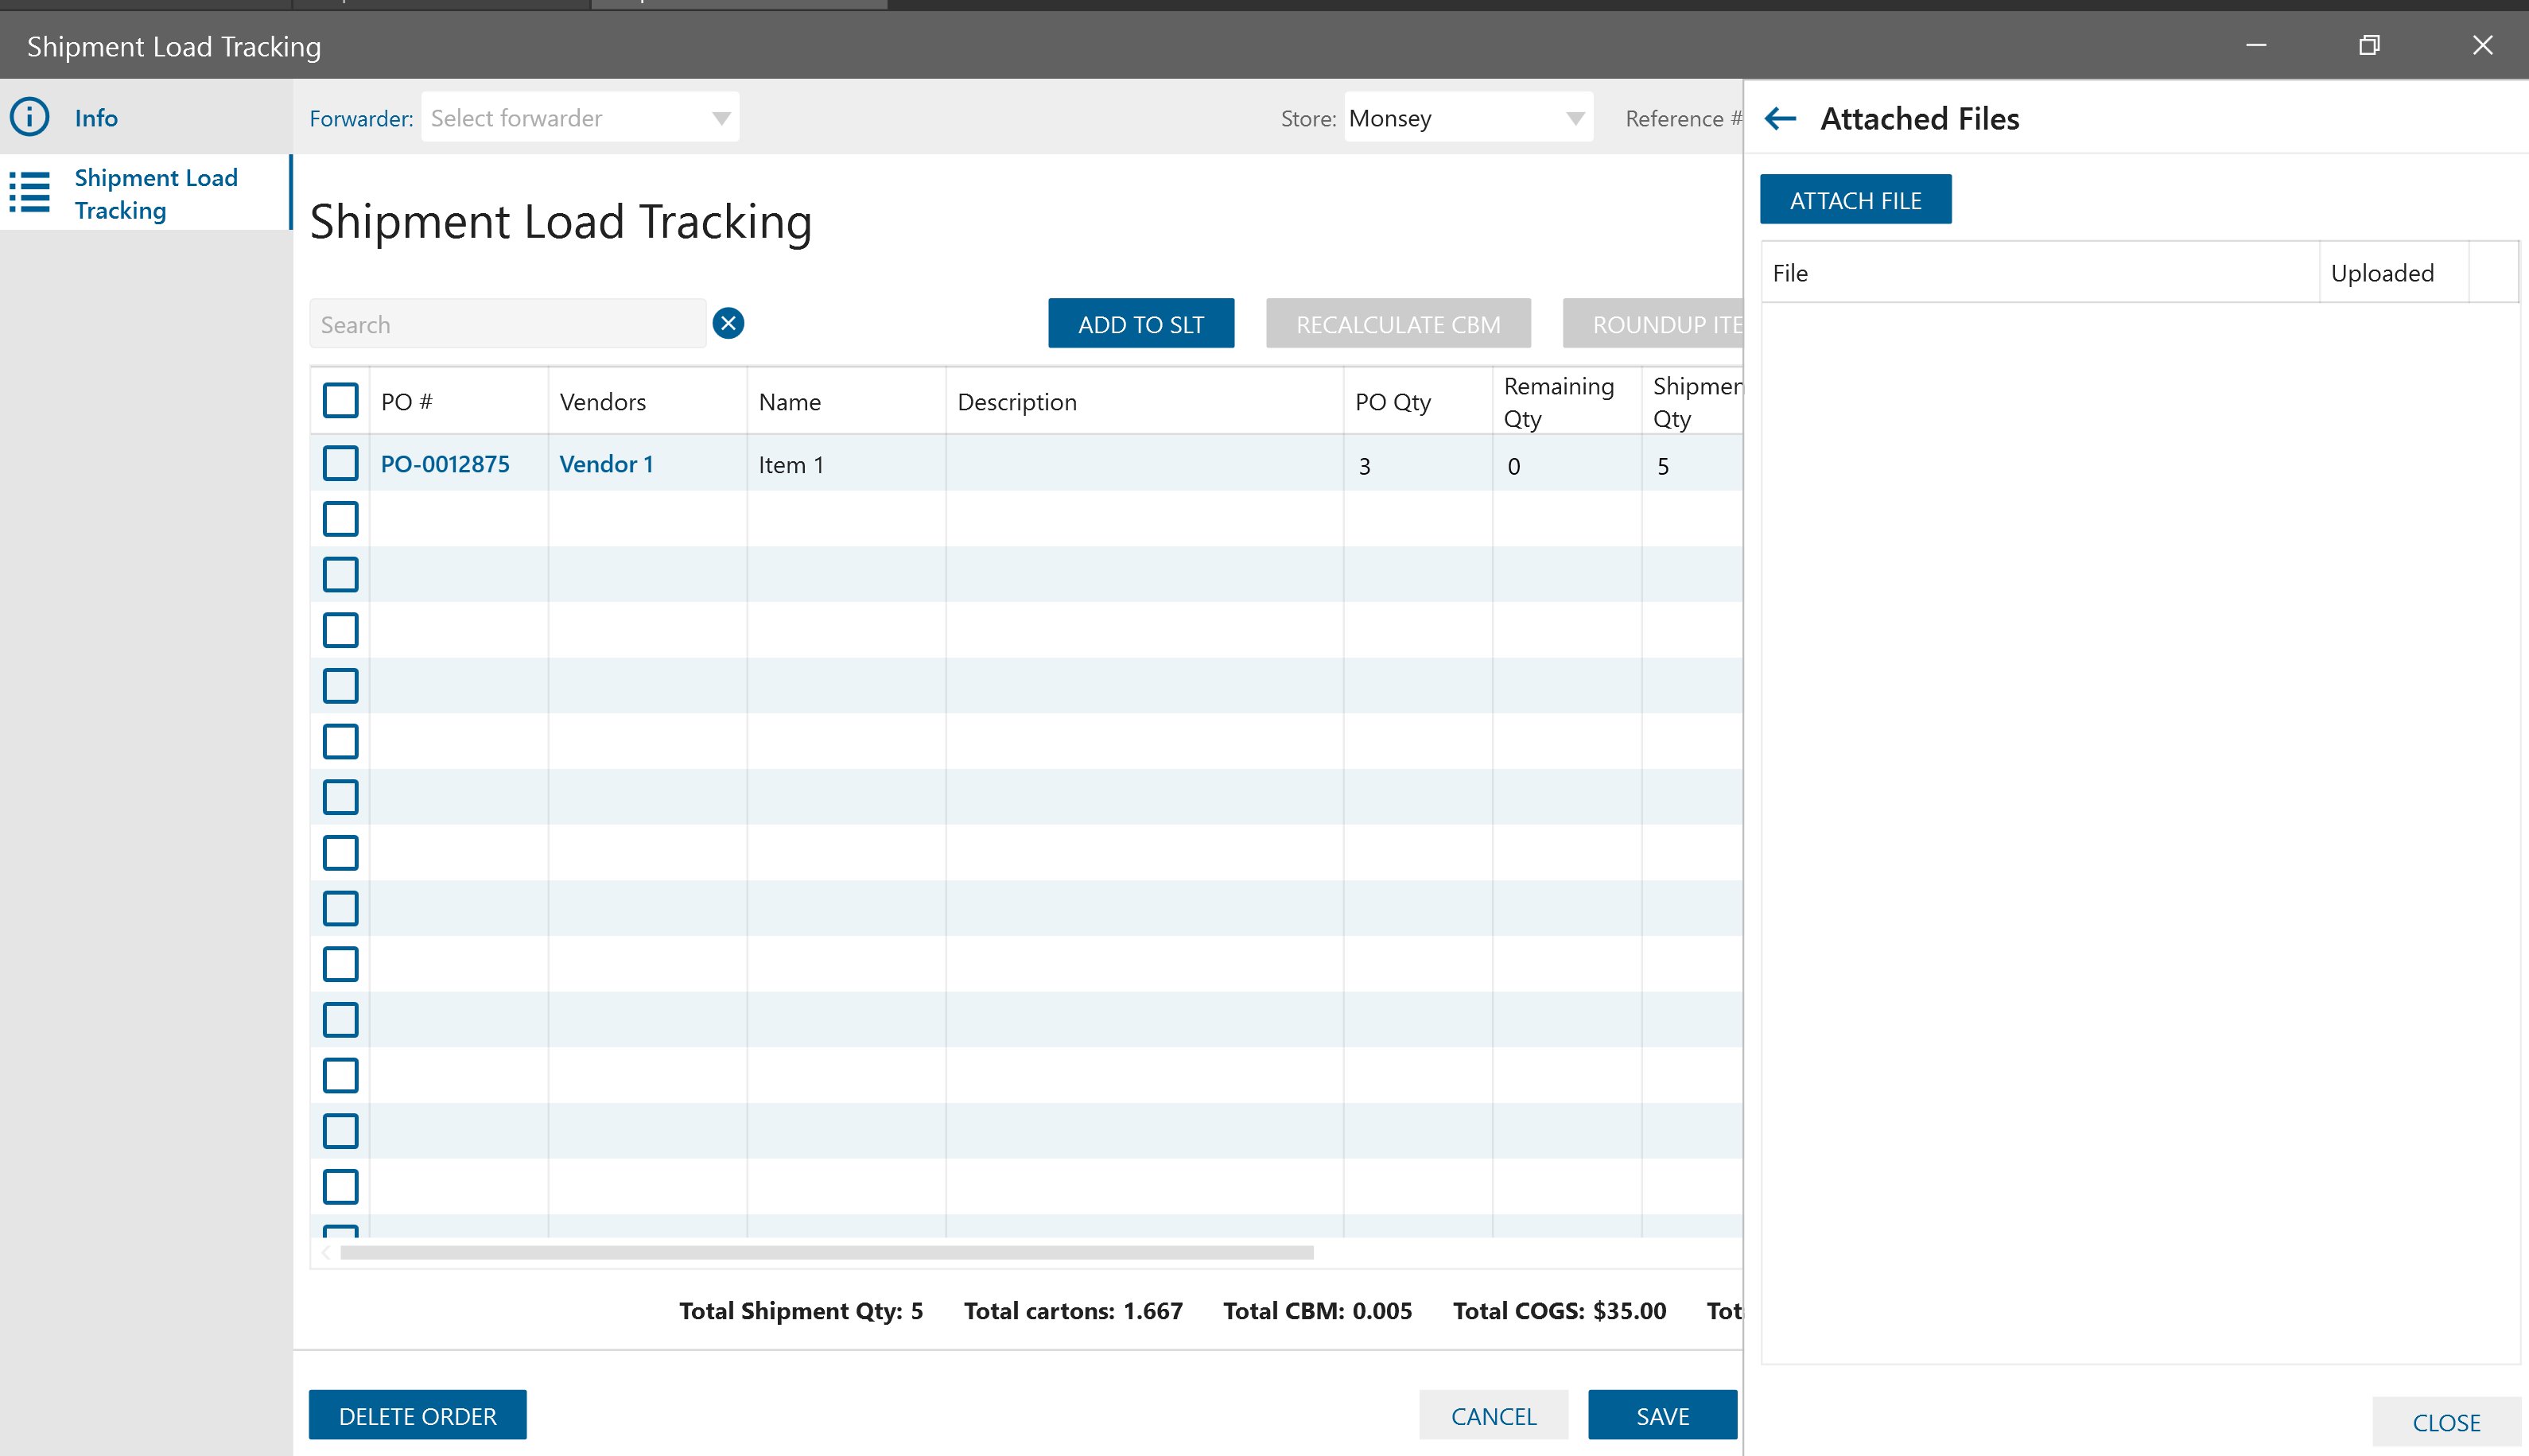Click the Shipment Load Tracking list icon

(x=30, y=192)
